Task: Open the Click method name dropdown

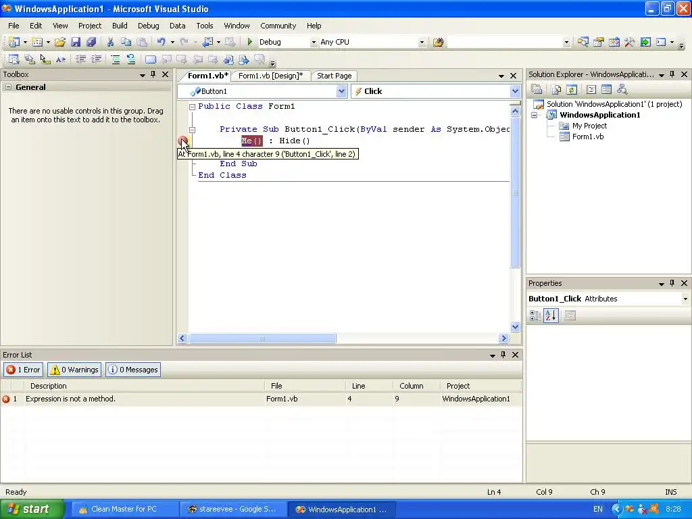Action: tap(515, 91)
